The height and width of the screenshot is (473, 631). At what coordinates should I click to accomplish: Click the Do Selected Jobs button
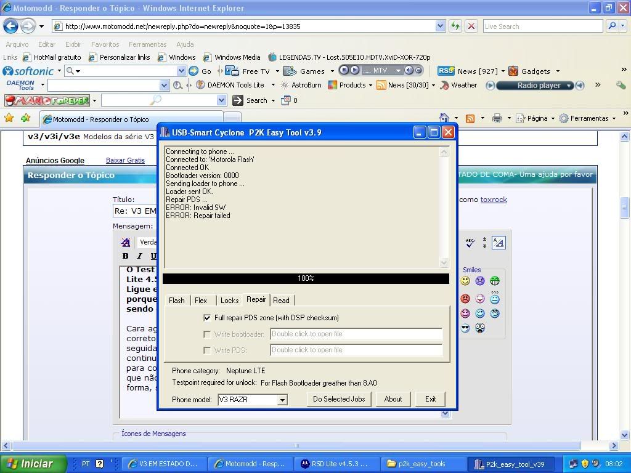[x=339, y=399]
